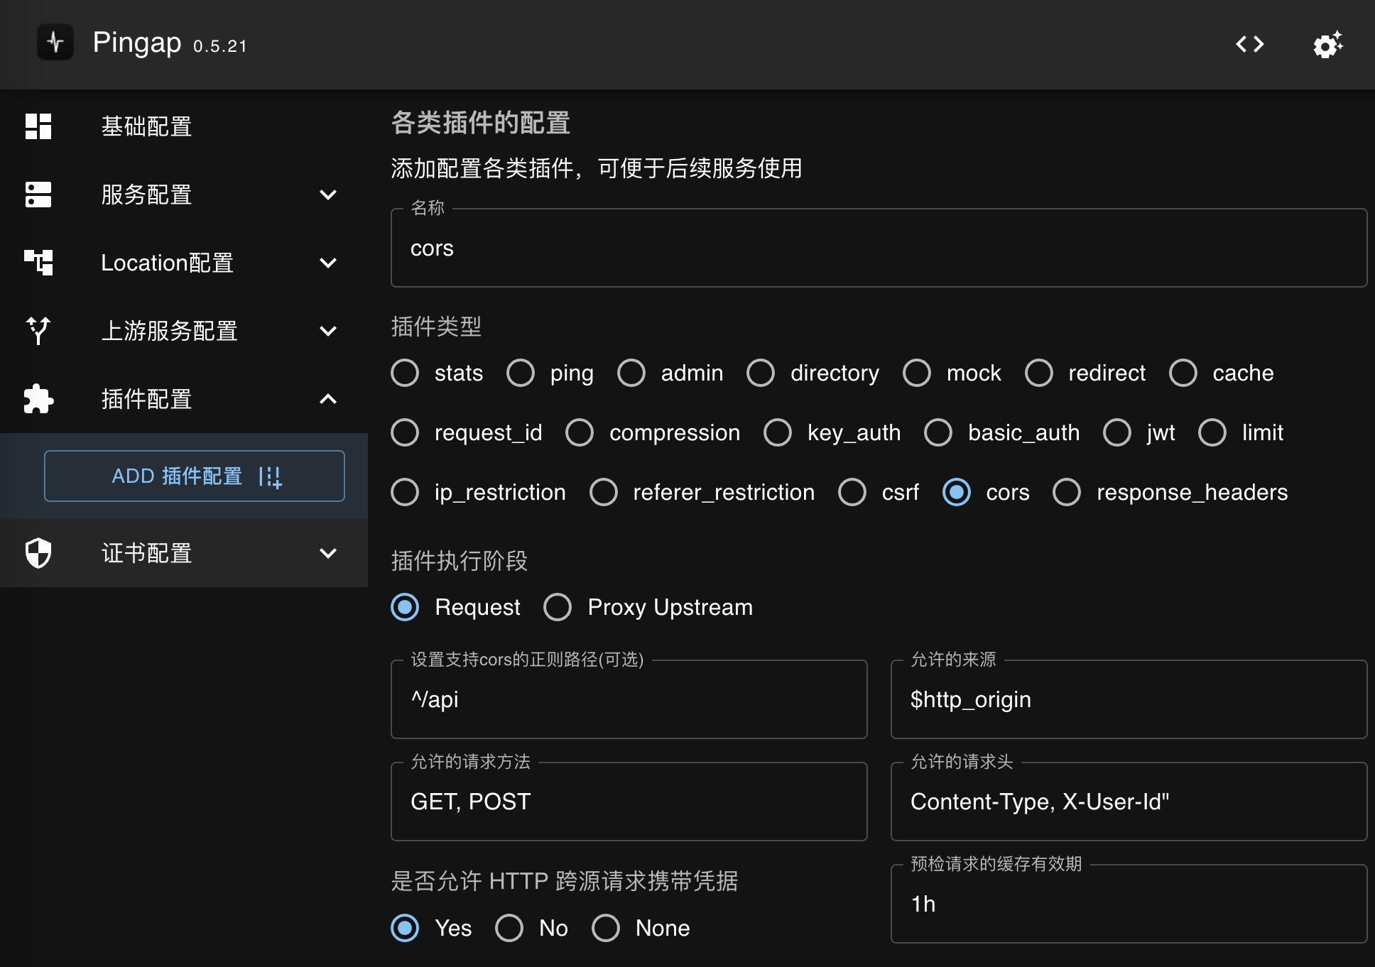
Task: Click the 插件配置 puzzle piece icon
Action: click(38, 399)
